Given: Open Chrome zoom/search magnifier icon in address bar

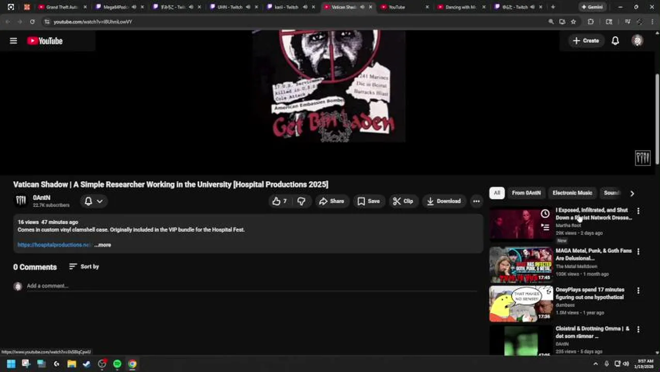Looking at the screenshot, I should [551, 22].
